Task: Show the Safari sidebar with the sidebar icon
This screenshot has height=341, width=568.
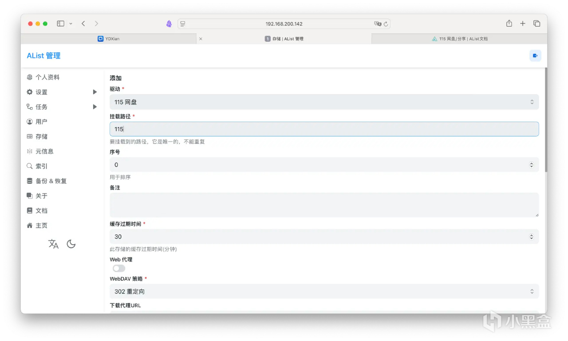Action: point(61,24)
